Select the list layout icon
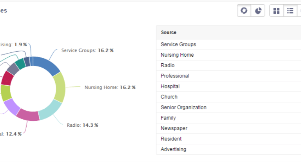This screenshot has width=301, height=165. point(290,11)
